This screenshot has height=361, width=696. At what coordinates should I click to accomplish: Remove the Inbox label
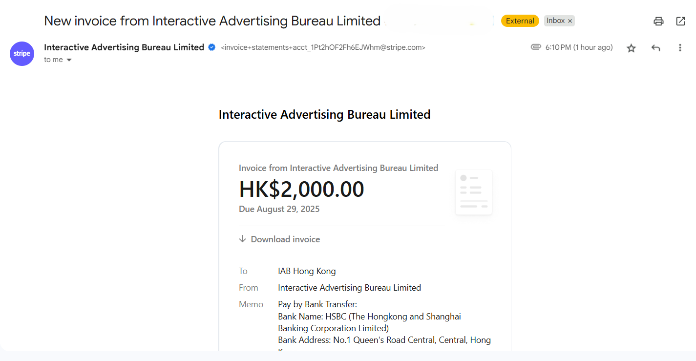[x=570, y=21]
